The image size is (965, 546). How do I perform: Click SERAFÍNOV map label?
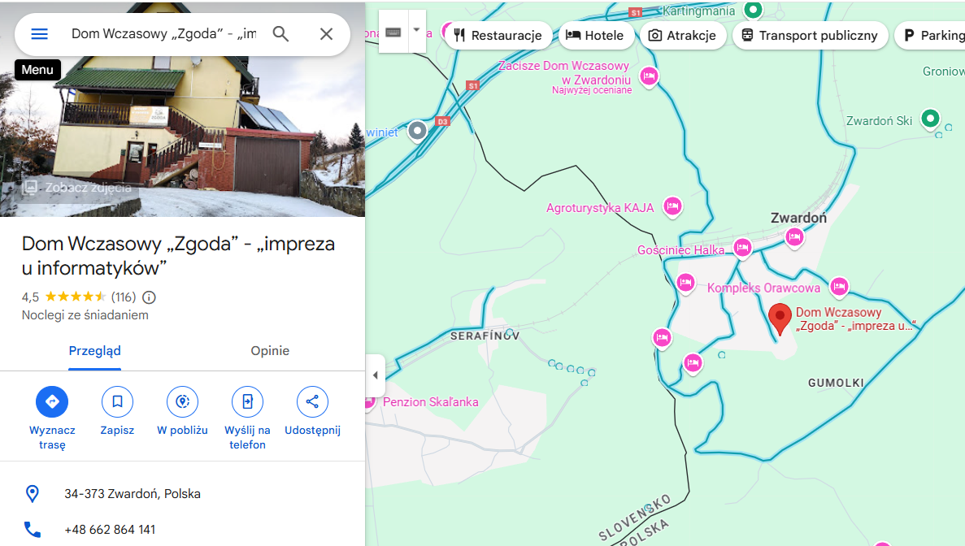pos(485,336)
